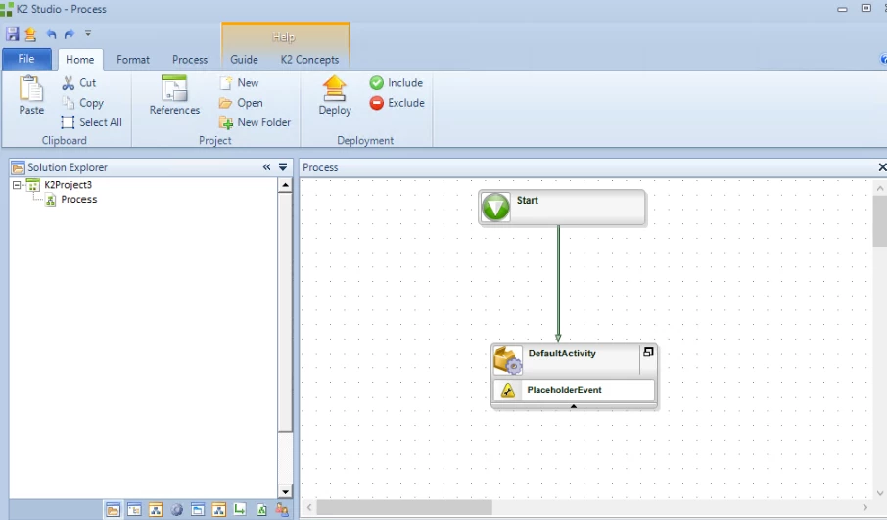The height and width of the screenshot is (520, 887).
Task: Click the tree-view browser icon in bottom strip
Action: click(x=134, y=510)
